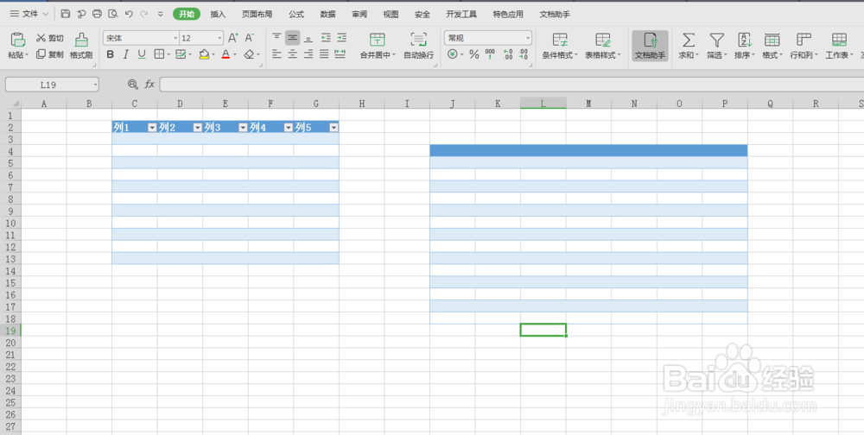Viewport: 864px width, 435px height.
Task: Decrease decimal places
Action: click(523, 54)
